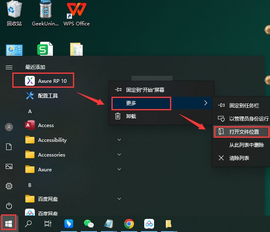The image size is (270, 232).
Task: Click the 最近添加 section heading
Action: tap(35, 67)
